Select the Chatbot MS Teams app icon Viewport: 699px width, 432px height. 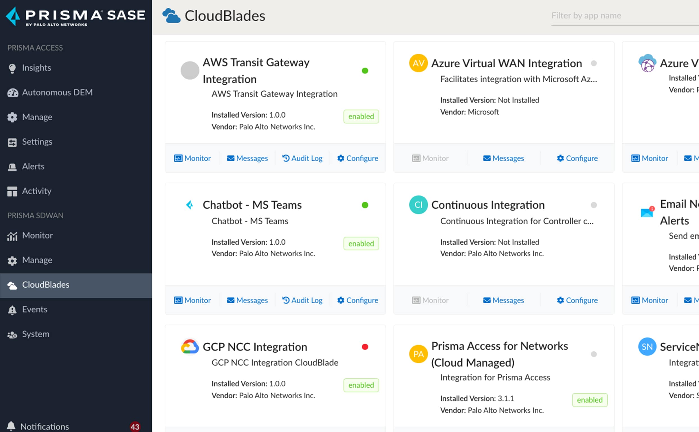coord(190,204)
